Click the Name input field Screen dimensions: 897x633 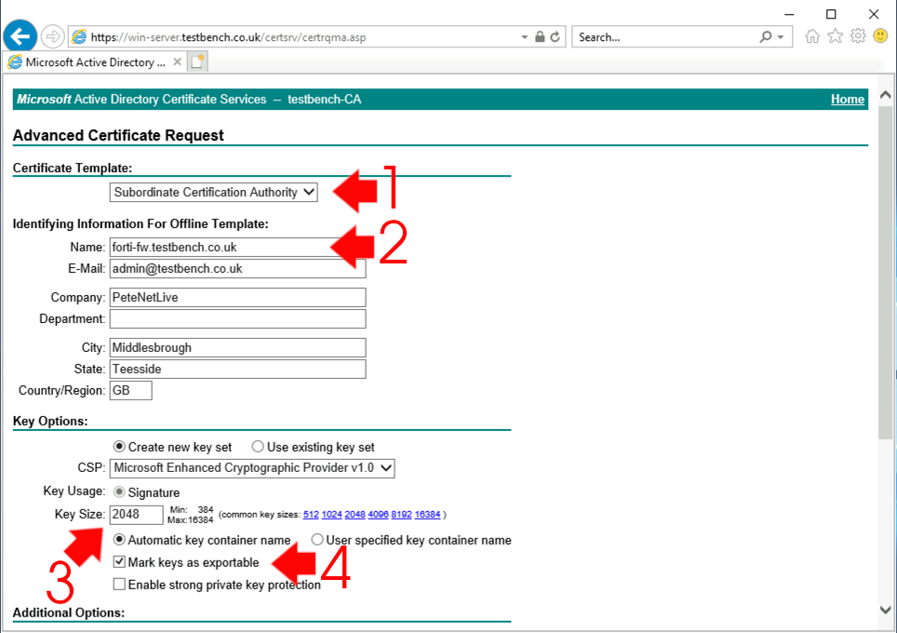[x=237, y=248]
